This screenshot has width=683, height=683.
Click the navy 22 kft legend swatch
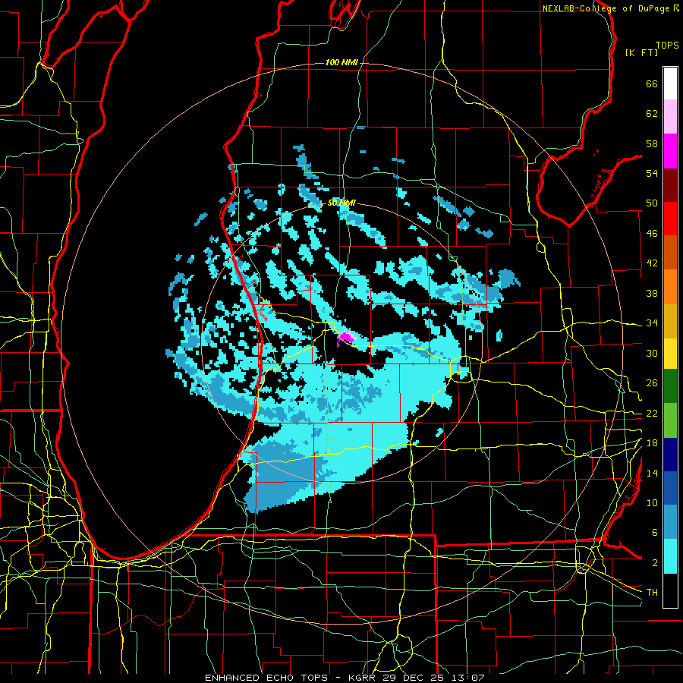coord(670,455)
